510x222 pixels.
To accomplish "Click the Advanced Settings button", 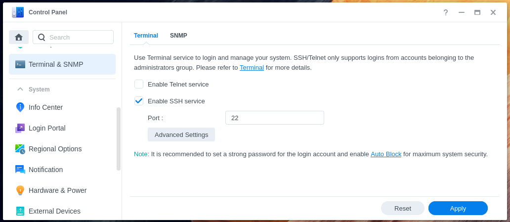I will point(181,134).
